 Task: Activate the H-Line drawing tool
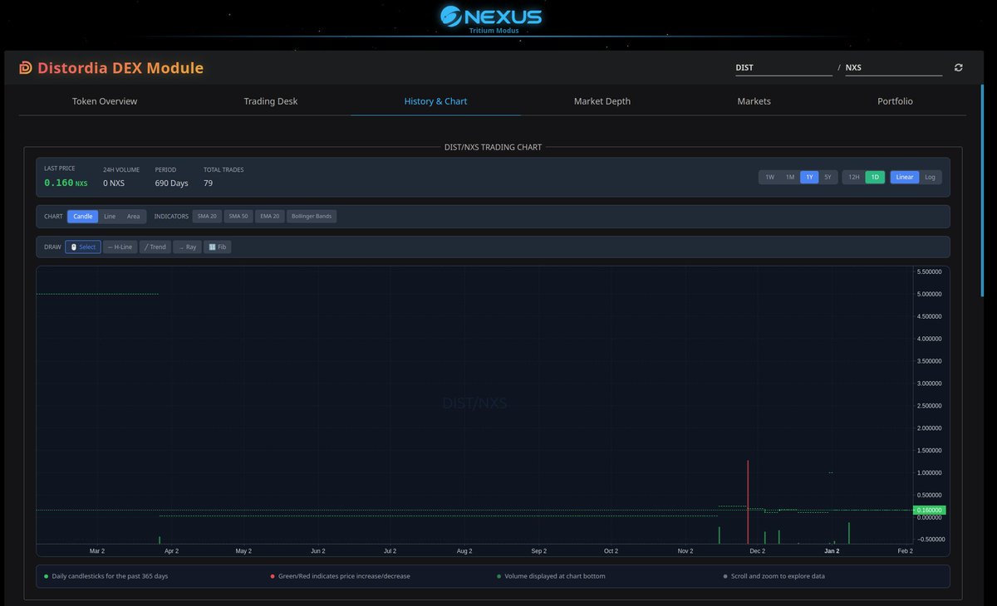click(x=120, y=247)
